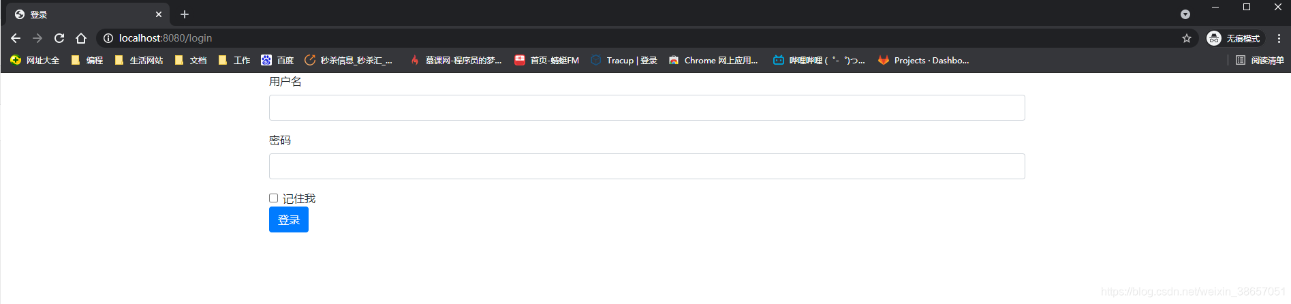The width and height of the screenshot is (1291, 304).
Task: Click the browser back arrow
Action: (x=16, y=38)
